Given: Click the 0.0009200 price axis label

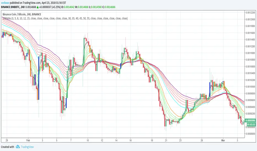Looking at the screenshot, I should coord(250,113).
